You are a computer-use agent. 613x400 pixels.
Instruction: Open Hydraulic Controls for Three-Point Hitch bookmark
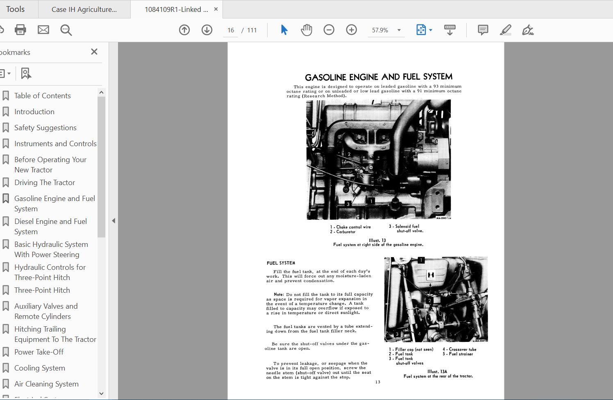(50, 272)
